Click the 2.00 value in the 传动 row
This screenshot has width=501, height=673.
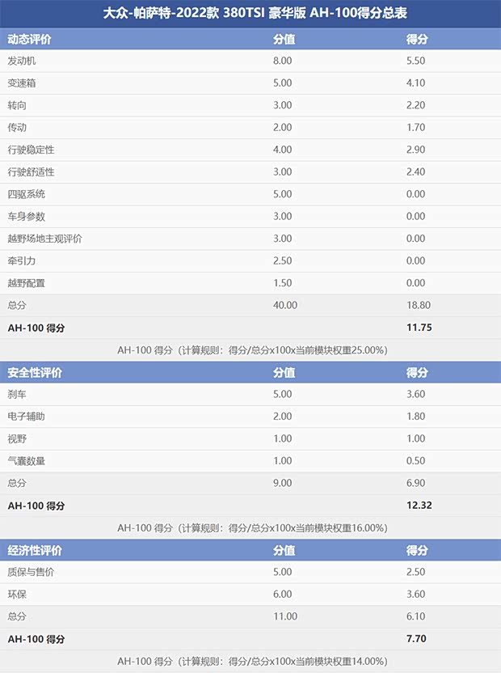282,128
